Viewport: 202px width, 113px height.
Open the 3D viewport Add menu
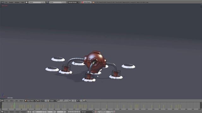click(16, 101)
